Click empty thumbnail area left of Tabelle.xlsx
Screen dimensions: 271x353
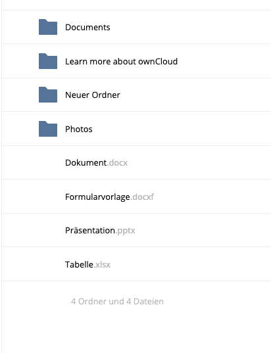pyautogui.click(x=48, y=264)
